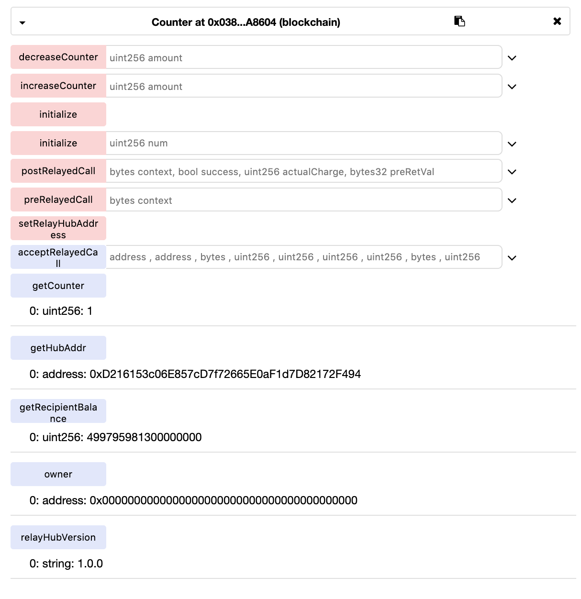Query the contract owner

click(58, 474)
